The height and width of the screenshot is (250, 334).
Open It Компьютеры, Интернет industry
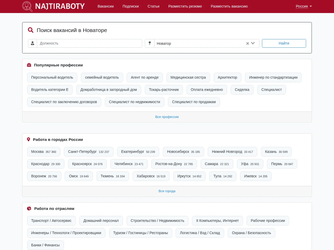coord(217,221)
